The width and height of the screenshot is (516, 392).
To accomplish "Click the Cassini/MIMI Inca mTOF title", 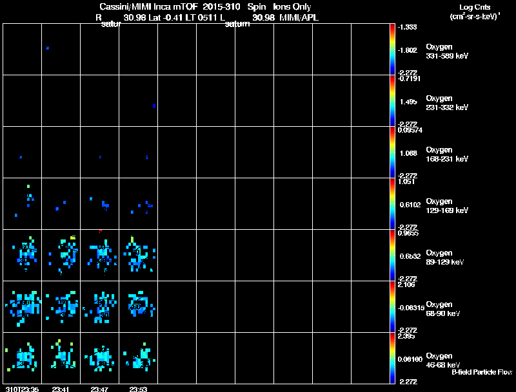I will (149, 7).
